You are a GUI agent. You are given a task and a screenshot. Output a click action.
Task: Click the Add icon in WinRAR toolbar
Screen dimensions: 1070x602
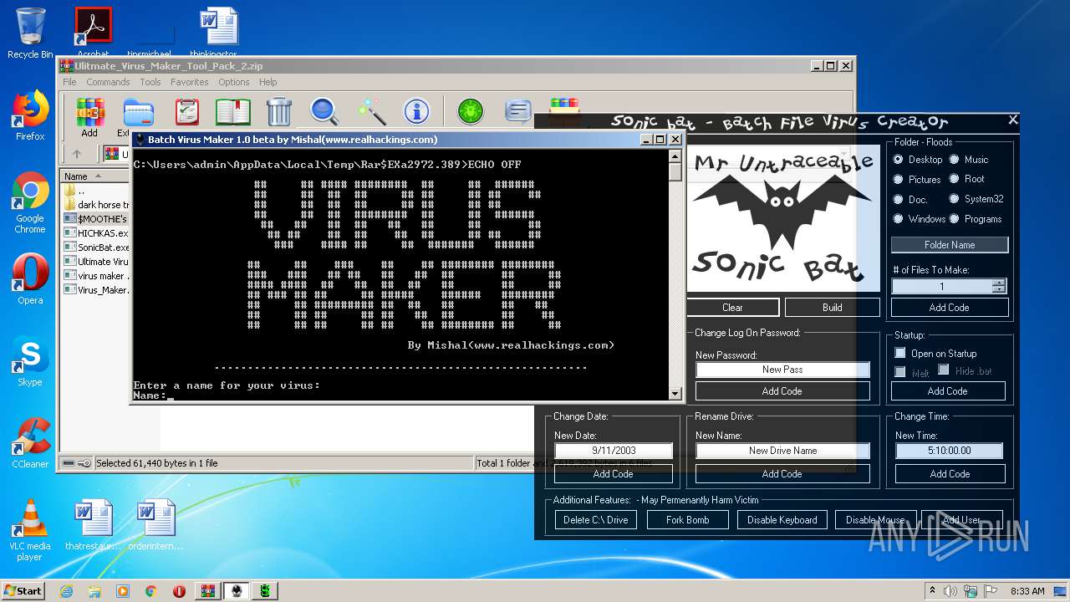90,112
